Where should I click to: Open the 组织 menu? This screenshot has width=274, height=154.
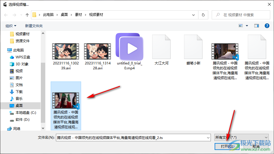[11, 26]
